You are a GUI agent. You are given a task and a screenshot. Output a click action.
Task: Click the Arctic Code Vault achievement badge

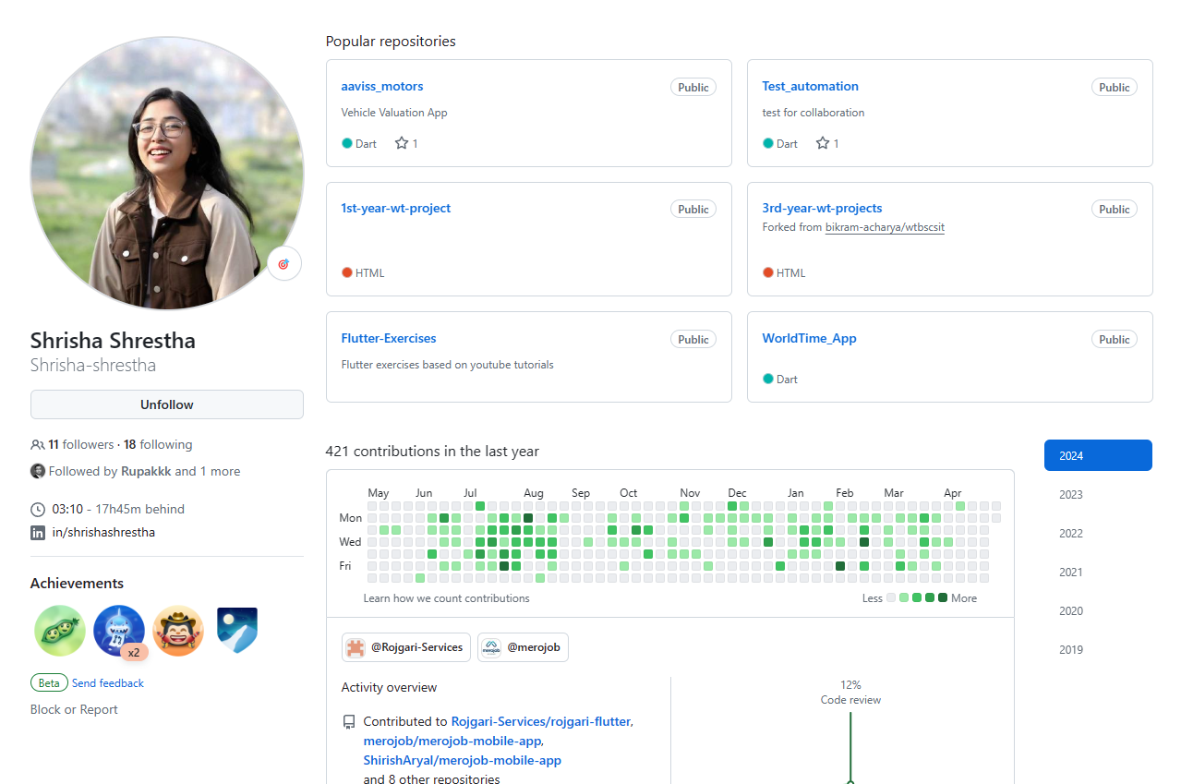(236, 630)
